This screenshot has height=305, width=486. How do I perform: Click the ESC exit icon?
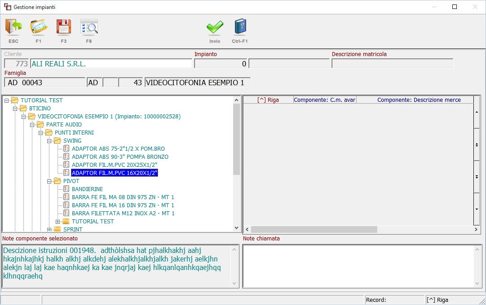coord(13,27)
